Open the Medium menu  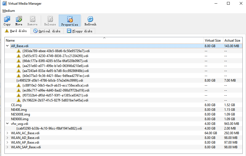click(x=9, y=11)
